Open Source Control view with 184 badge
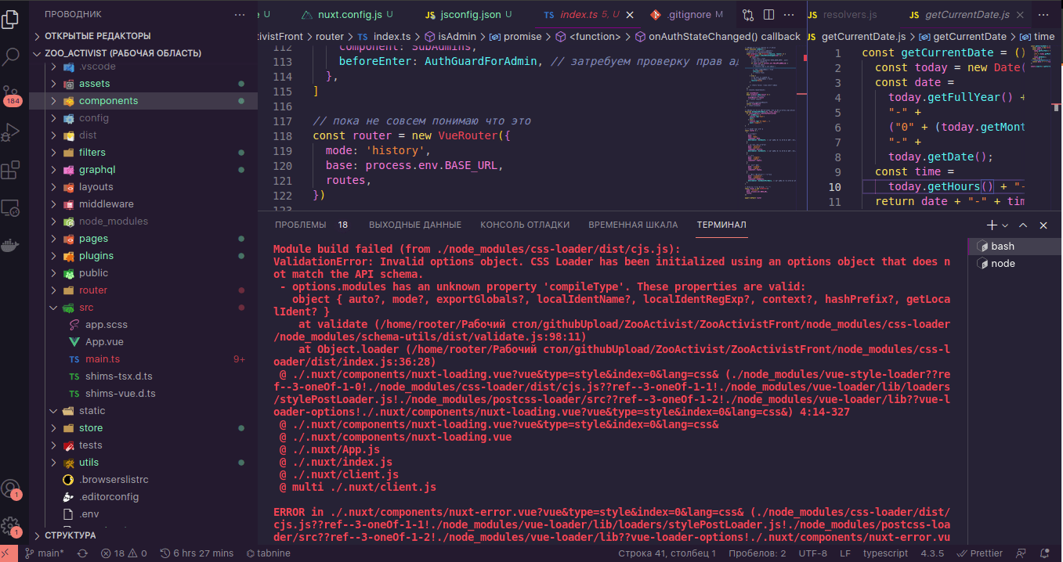The height and width of the screenshot is (562, 1063). [x=11, y=95]
